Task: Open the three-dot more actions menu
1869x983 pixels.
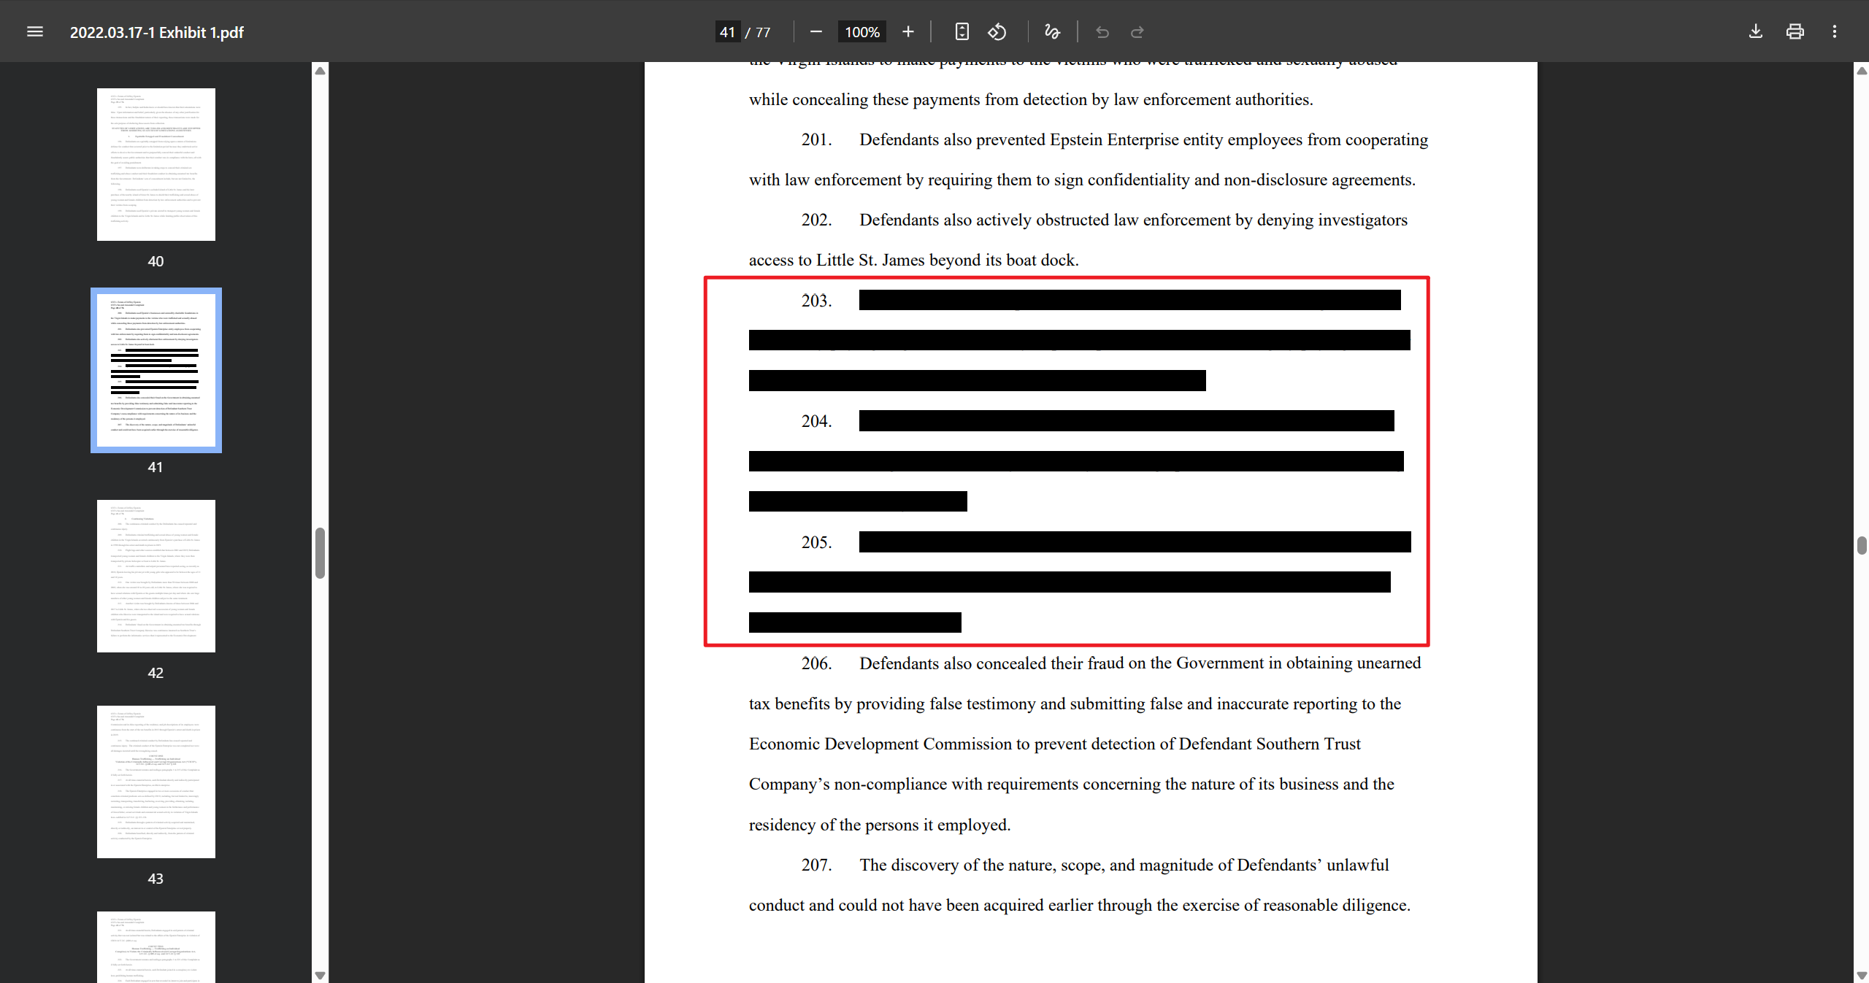Action: click(1834, 31)
